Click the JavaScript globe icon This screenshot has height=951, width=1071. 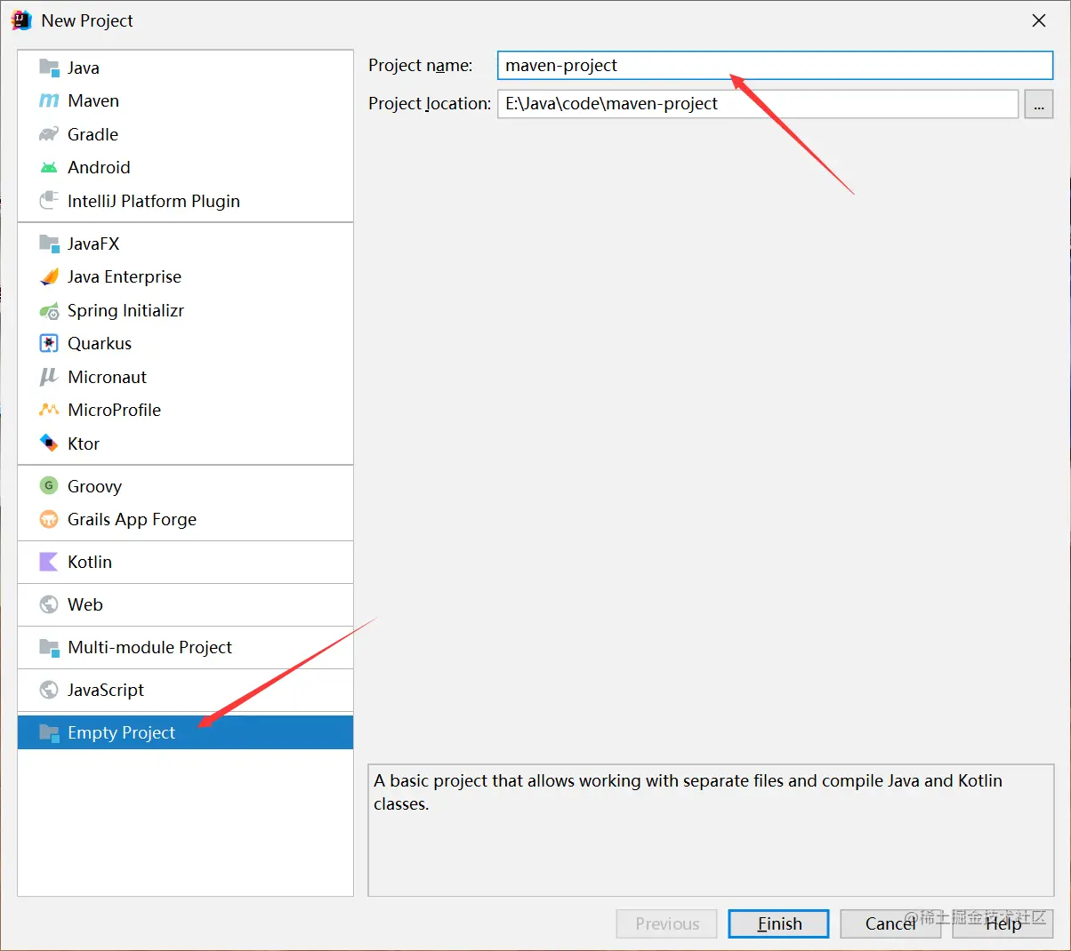pos(49,690)
